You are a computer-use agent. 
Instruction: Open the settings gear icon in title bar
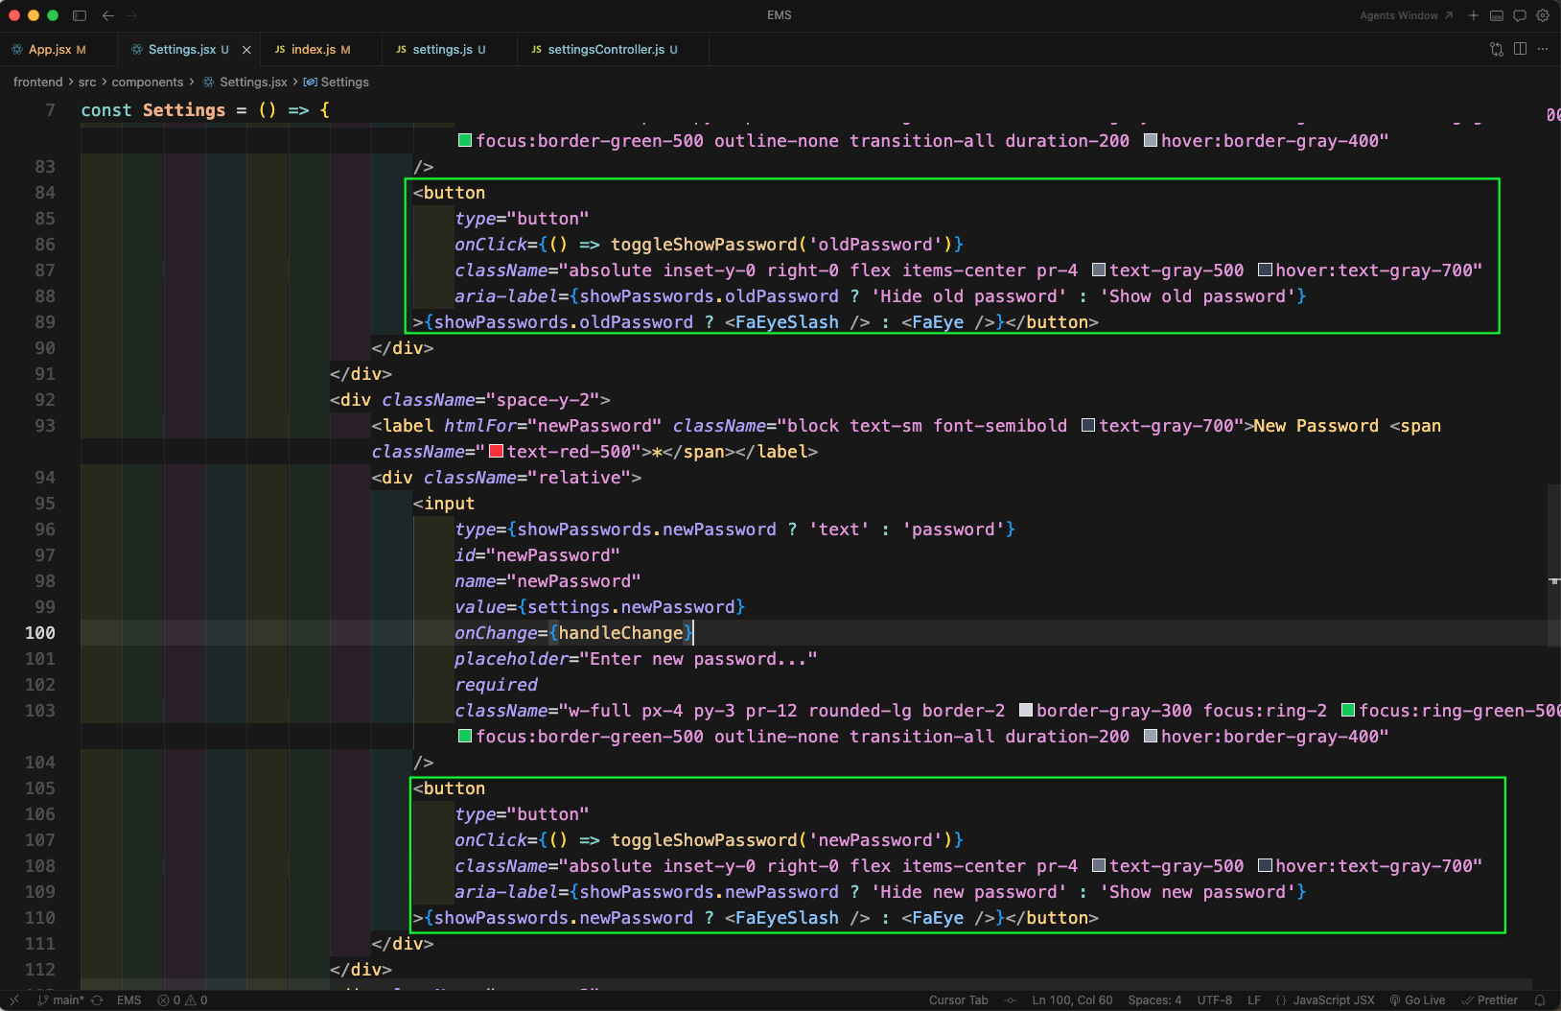click(x=1543, y=15)
